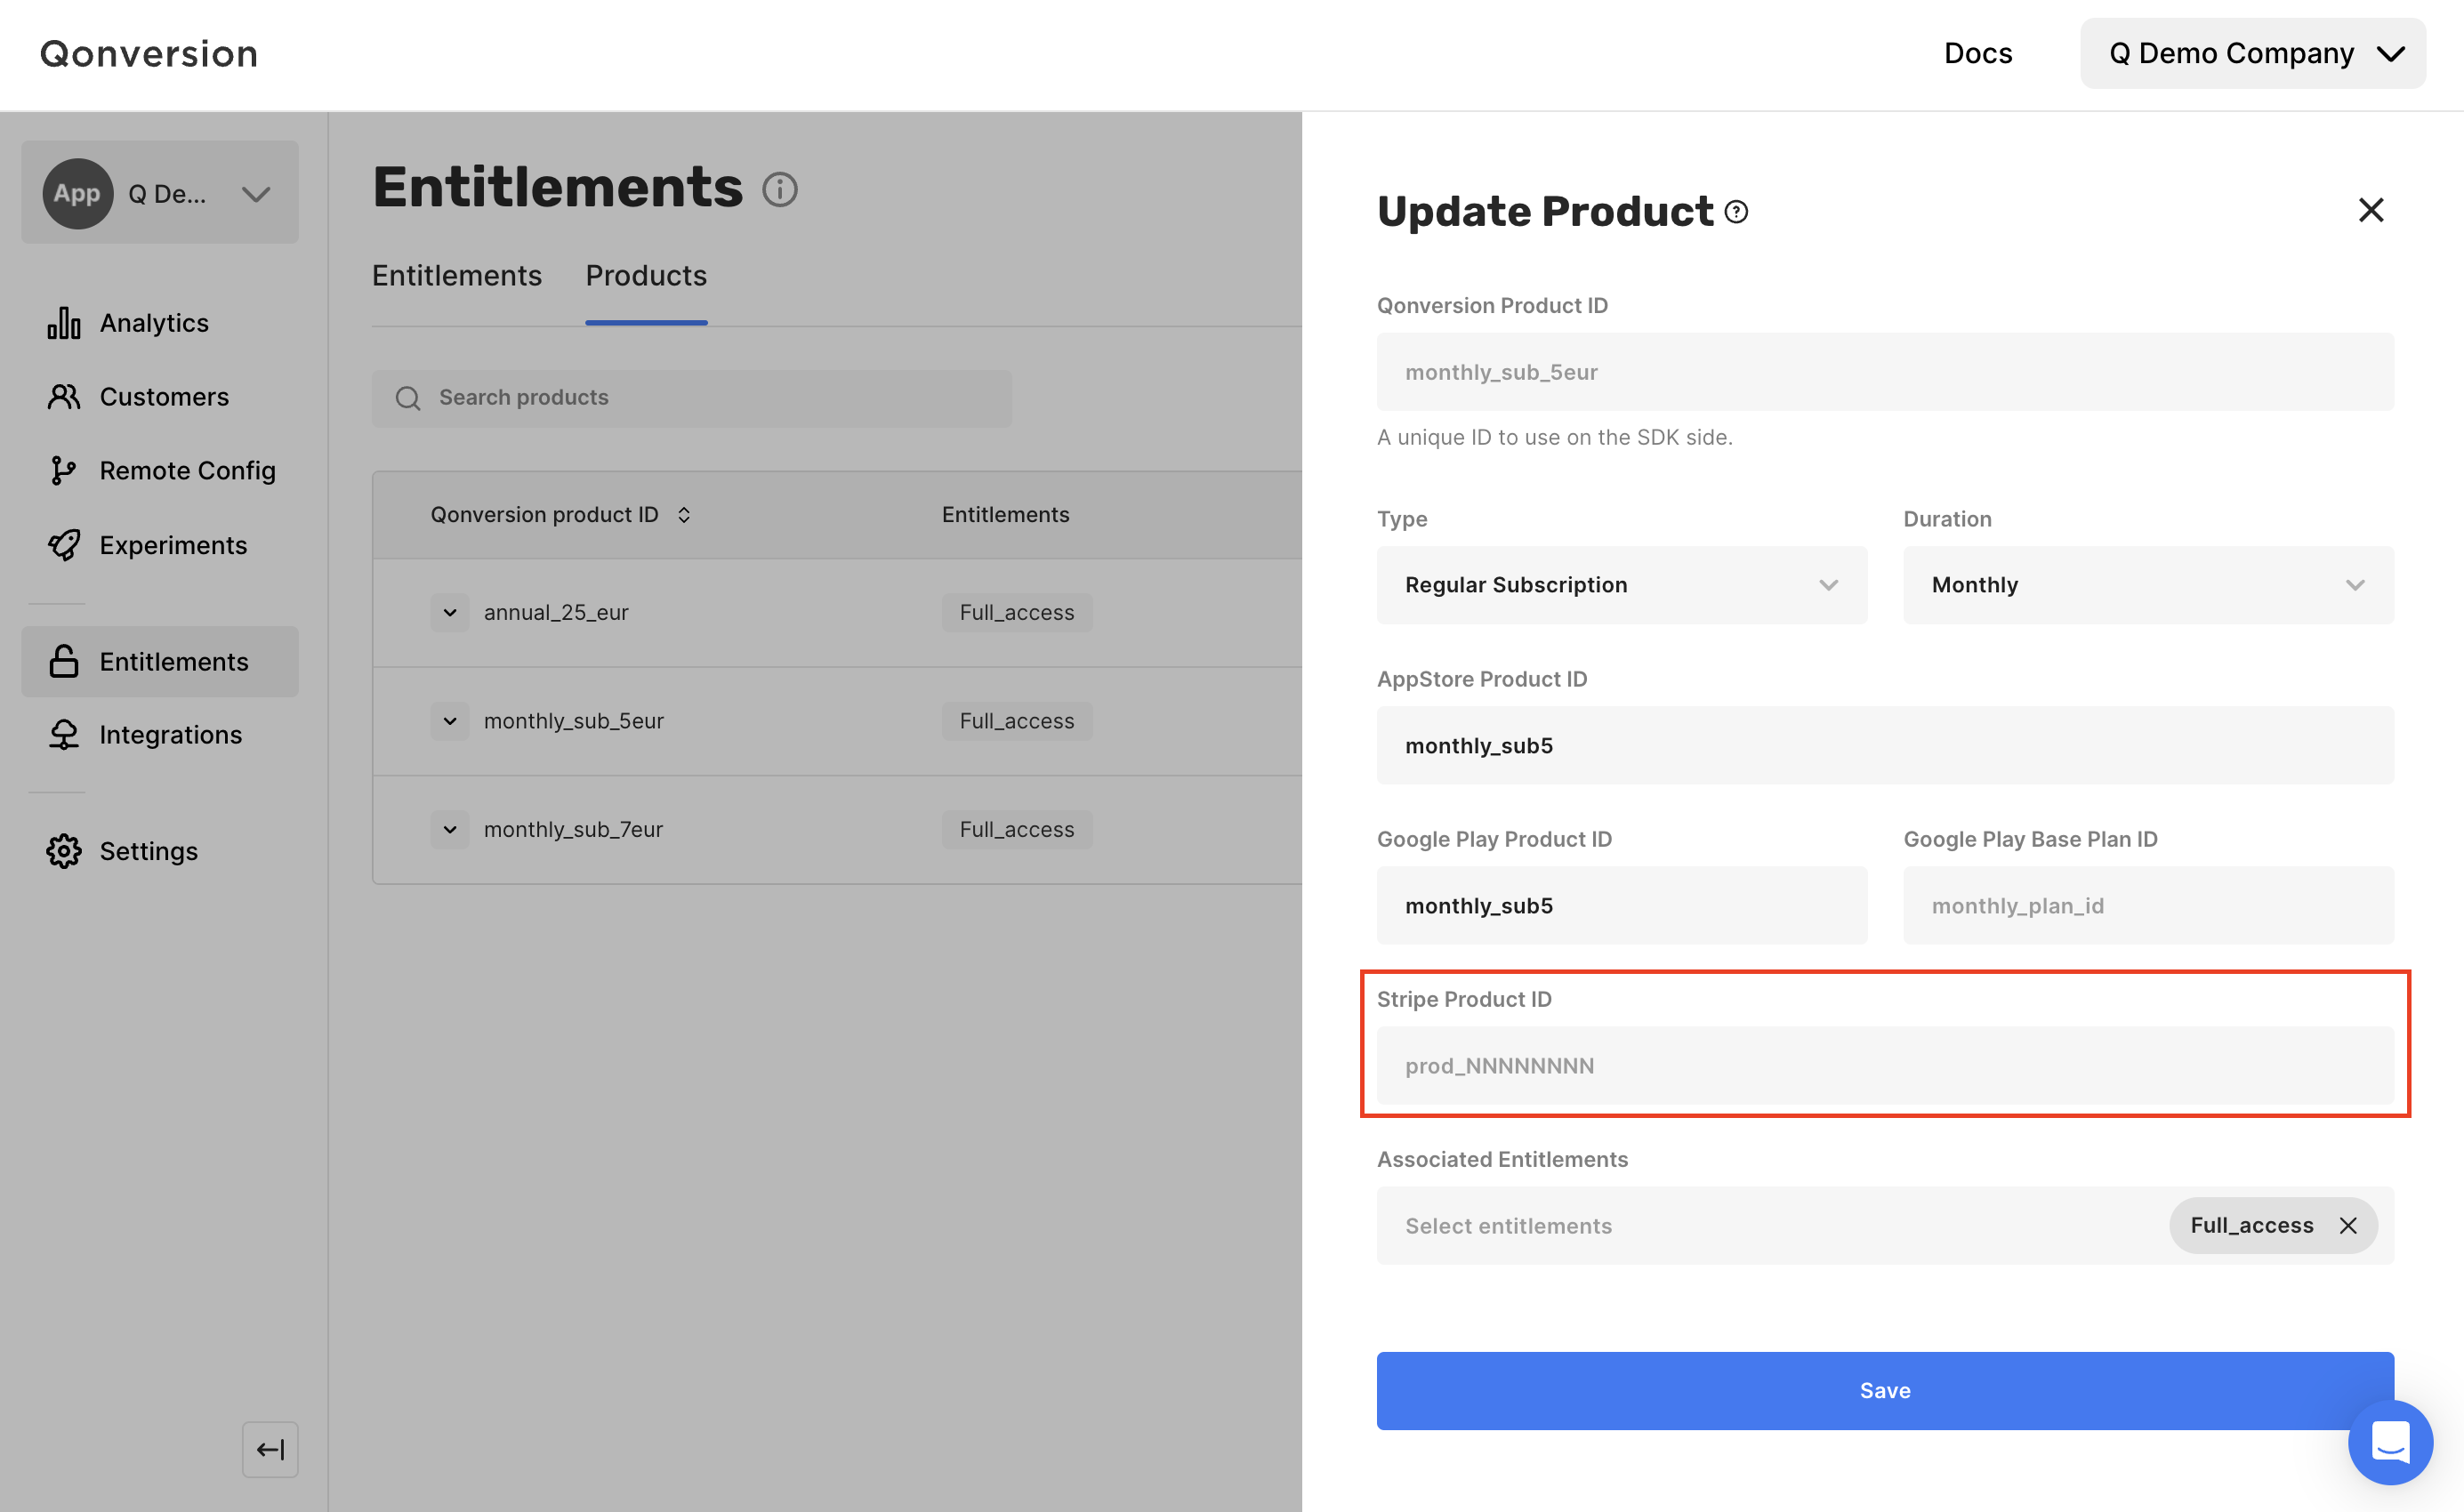Click the Stripe Product ID input field

[1885, 1065]
